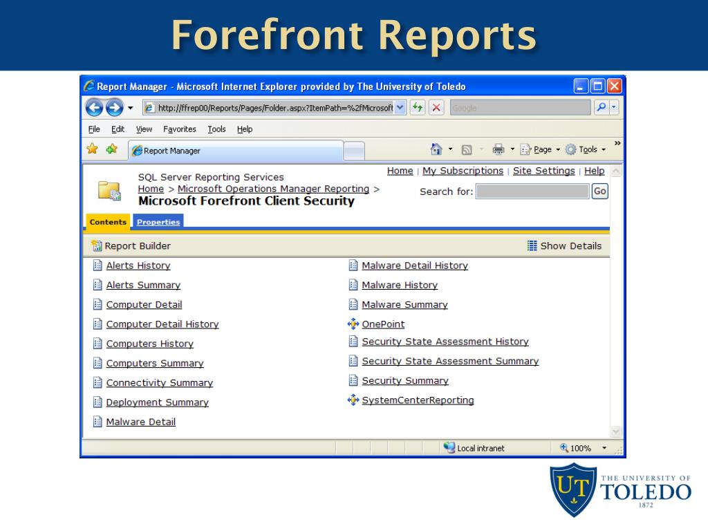Image resolution: width=708 pixels, height=531 pixels.
Task: Open My Subscriptions link
Action: tap(463, 171)
